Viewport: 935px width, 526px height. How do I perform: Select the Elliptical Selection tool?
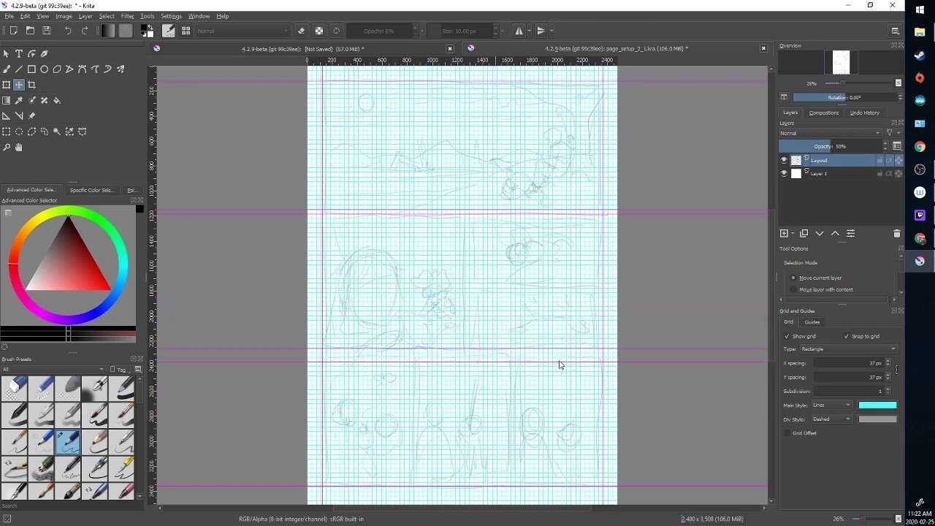[x=19, y=131]
